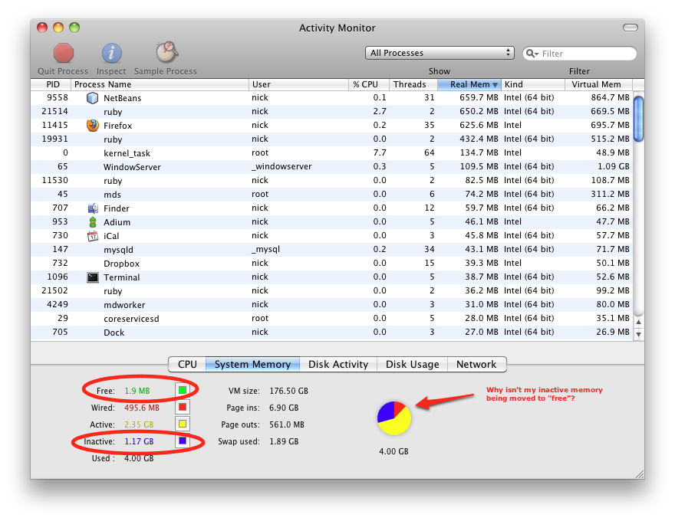Click the process list scrollbar thumb

[639, 119]
